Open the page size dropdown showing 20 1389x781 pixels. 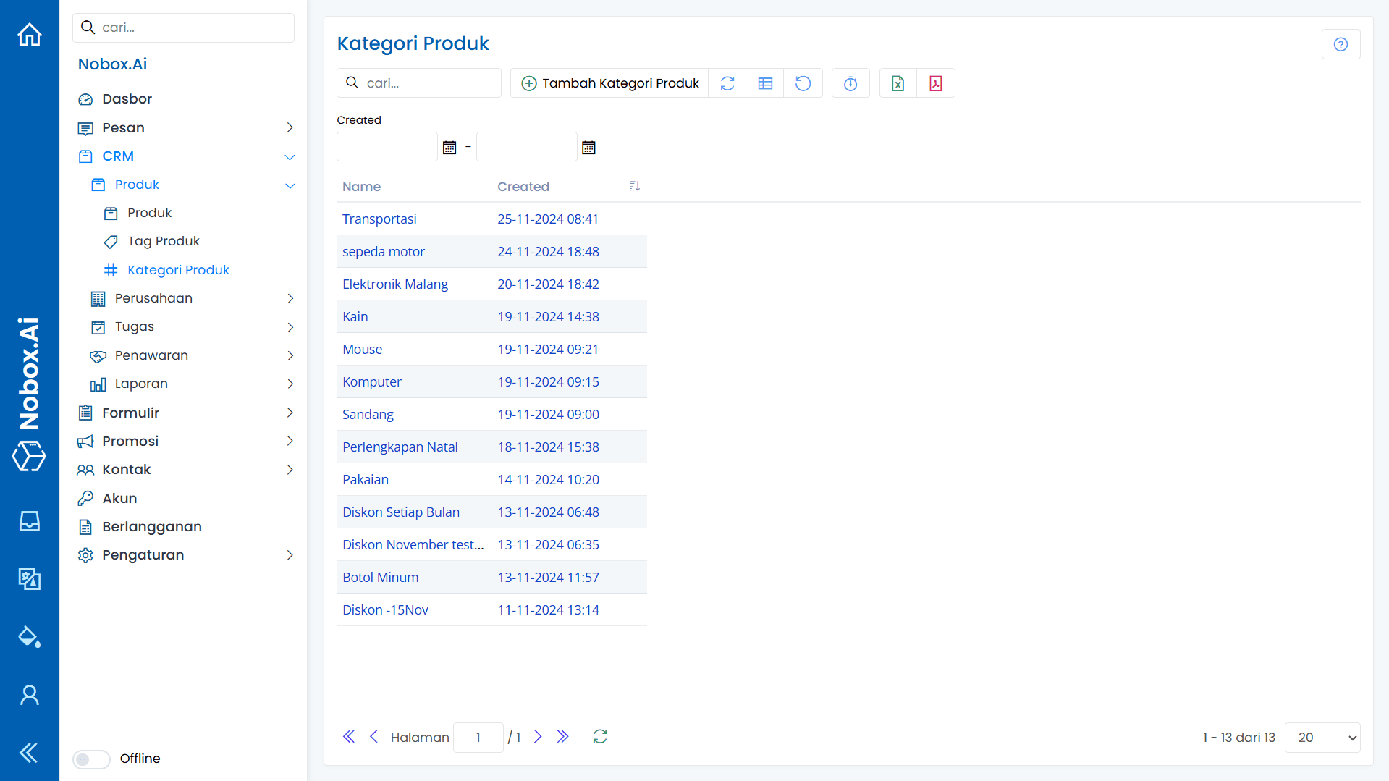coord(1322,738)
